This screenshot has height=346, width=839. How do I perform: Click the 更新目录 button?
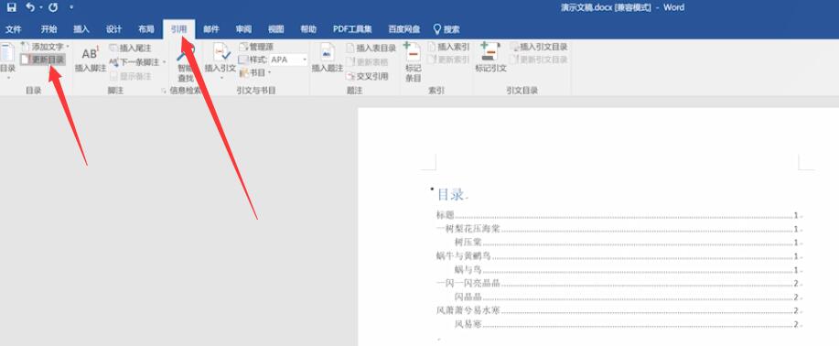43,59
